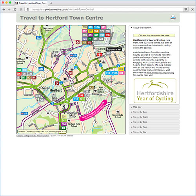This screenshot has width=196, height=196.
Task: Go back to the previous browser page
Action: (x=4, y=9)
